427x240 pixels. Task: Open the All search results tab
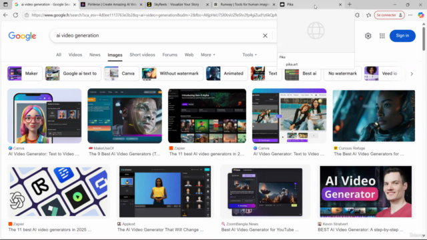point(59,55)
